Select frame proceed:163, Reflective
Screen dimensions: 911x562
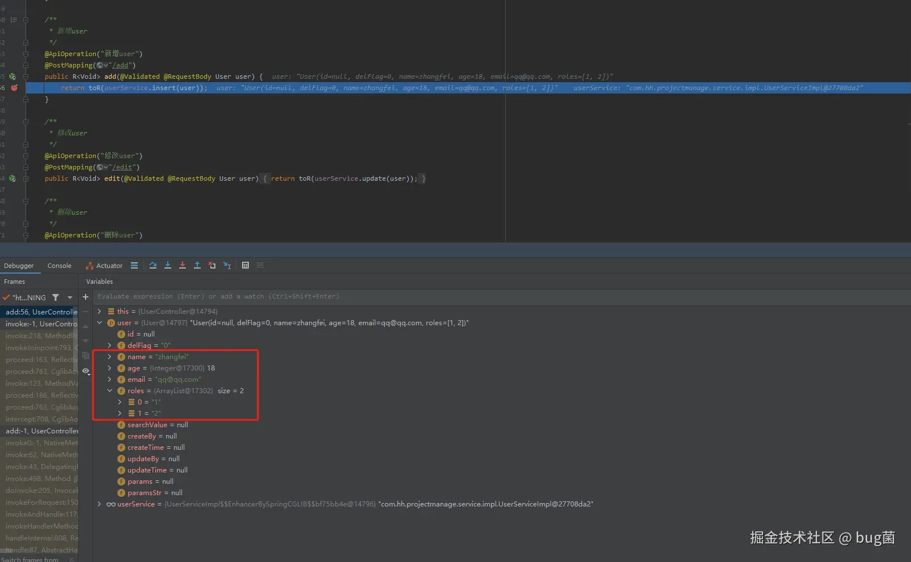pyautogui.click(x=39, y=360)
